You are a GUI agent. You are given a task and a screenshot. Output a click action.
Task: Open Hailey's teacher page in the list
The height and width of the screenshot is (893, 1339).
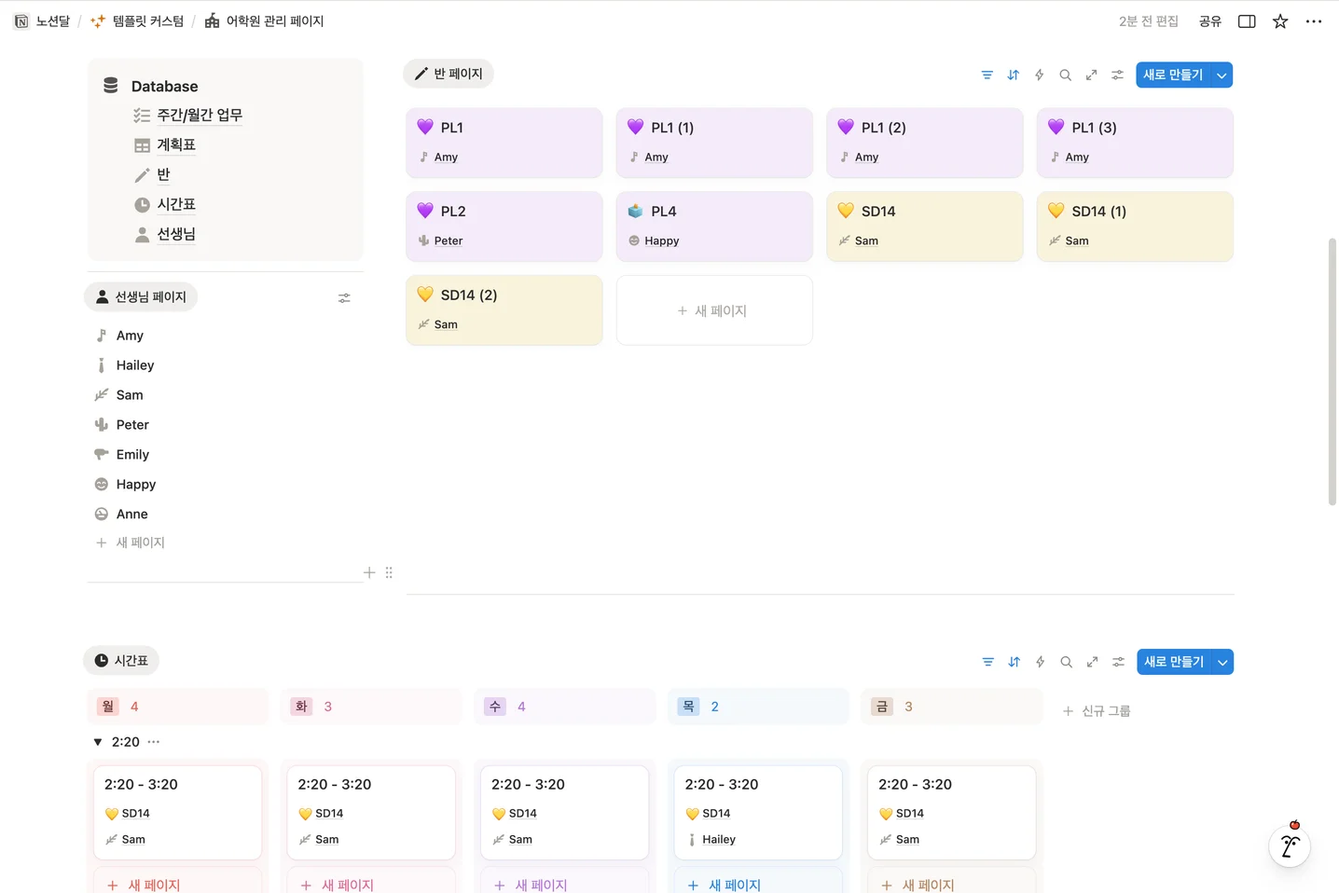[x=135, y=365]
